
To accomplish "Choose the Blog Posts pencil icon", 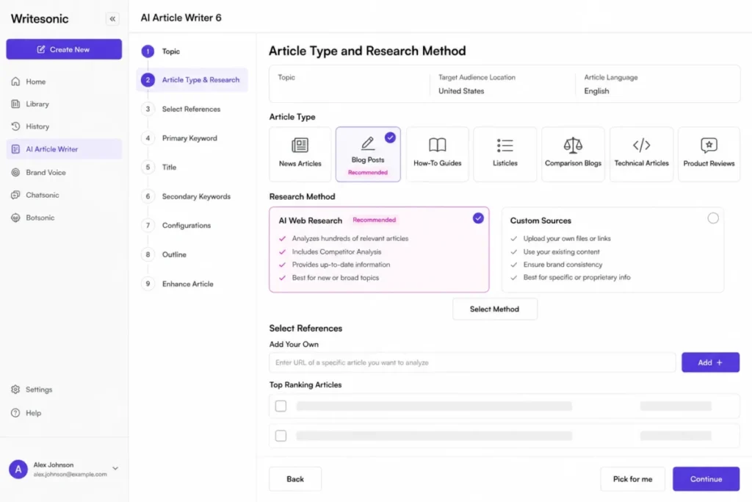I will [368, 143].
